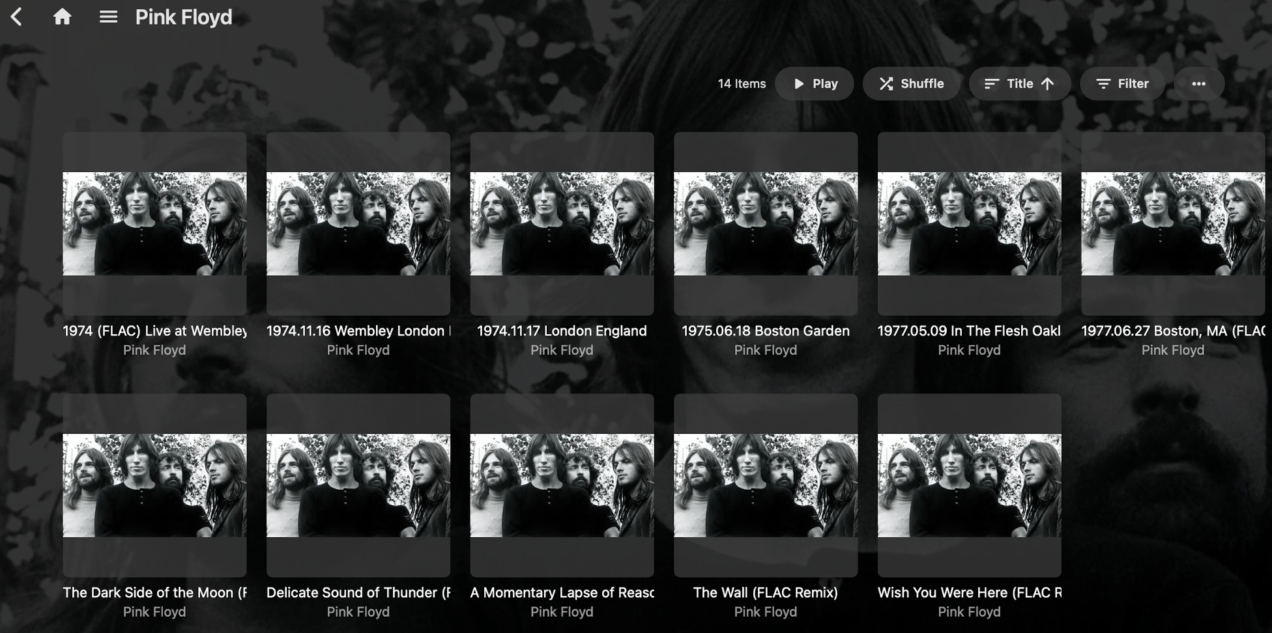Click the 'Pink Floyd' page heading
The image size is (1272, 633).
[x=184, y=17]
